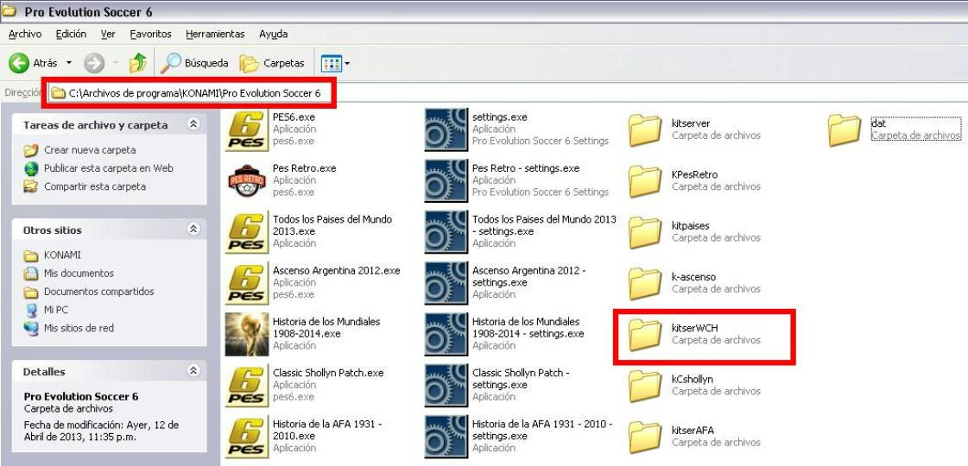This screenshot has width=968, height=466.
Task: Select the file name PES6.exe
Action: coord(294,116)
